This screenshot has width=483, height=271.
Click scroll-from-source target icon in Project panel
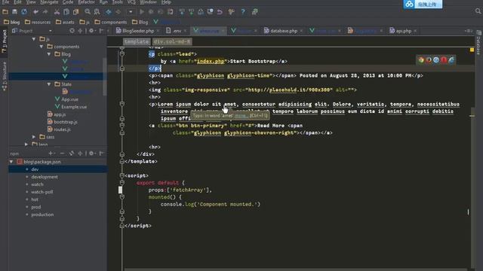tap(72, 31)
